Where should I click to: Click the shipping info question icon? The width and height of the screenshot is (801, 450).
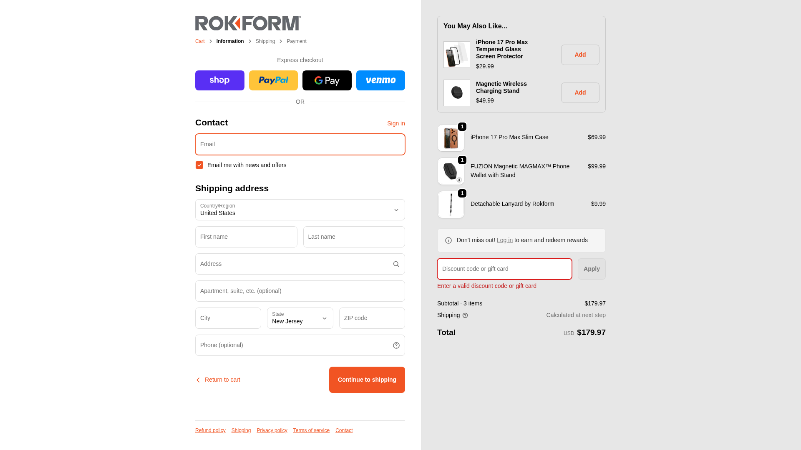click(465, 315)
